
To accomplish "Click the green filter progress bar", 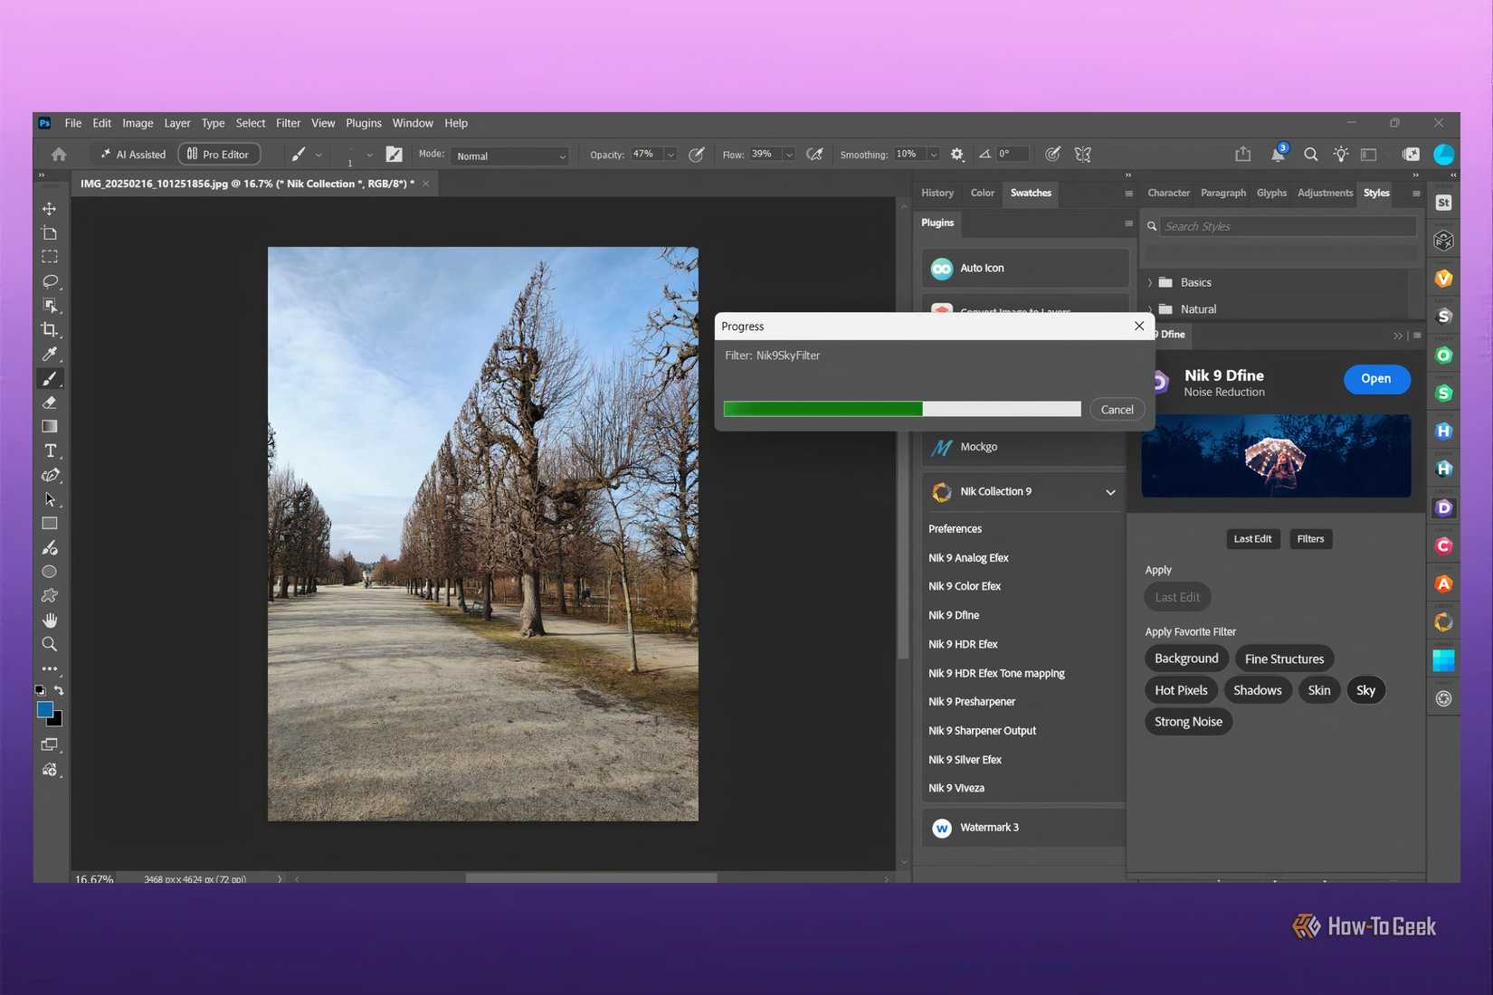I will pyautogui.click(x=902, y=410).
